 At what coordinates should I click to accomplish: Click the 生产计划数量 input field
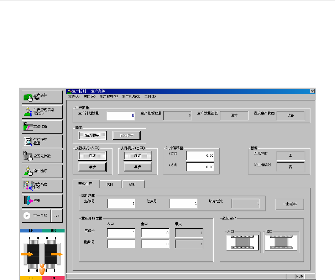click(x=121, y=115)
